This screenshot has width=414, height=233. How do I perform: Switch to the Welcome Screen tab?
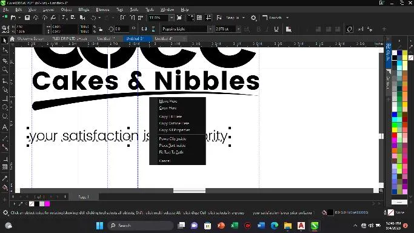click(30, 39)
